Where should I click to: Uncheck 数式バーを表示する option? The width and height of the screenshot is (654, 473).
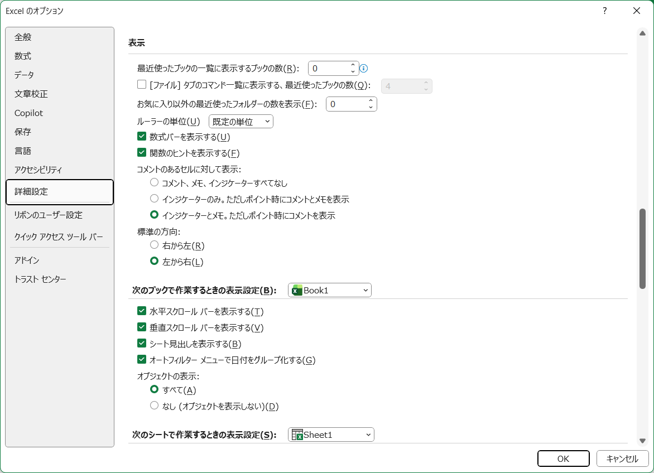(x=142, y=137)
